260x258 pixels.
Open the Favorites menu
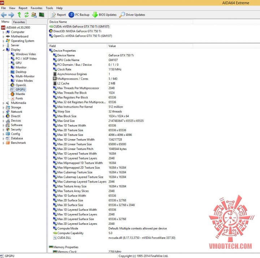36,8
